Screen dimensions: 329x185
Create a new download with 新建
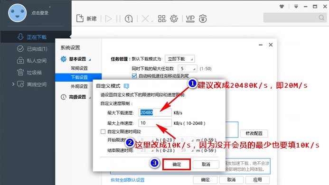pos(86,18)
